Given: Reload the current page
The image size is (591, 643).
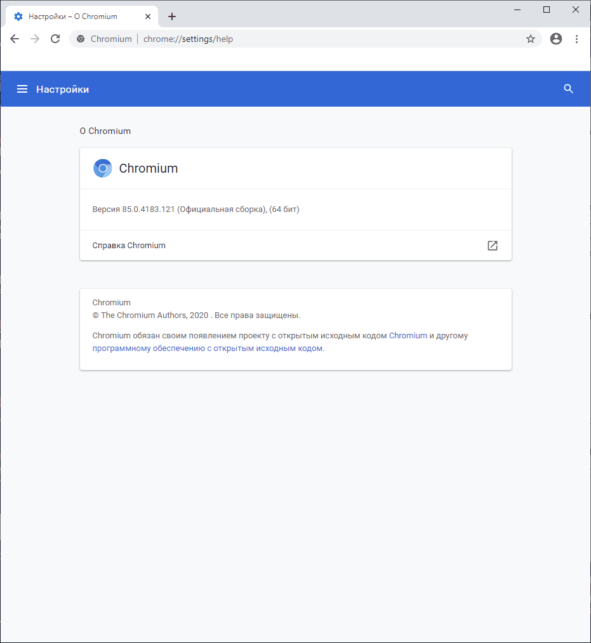Looking at the screenshot, I should [55, 39].
